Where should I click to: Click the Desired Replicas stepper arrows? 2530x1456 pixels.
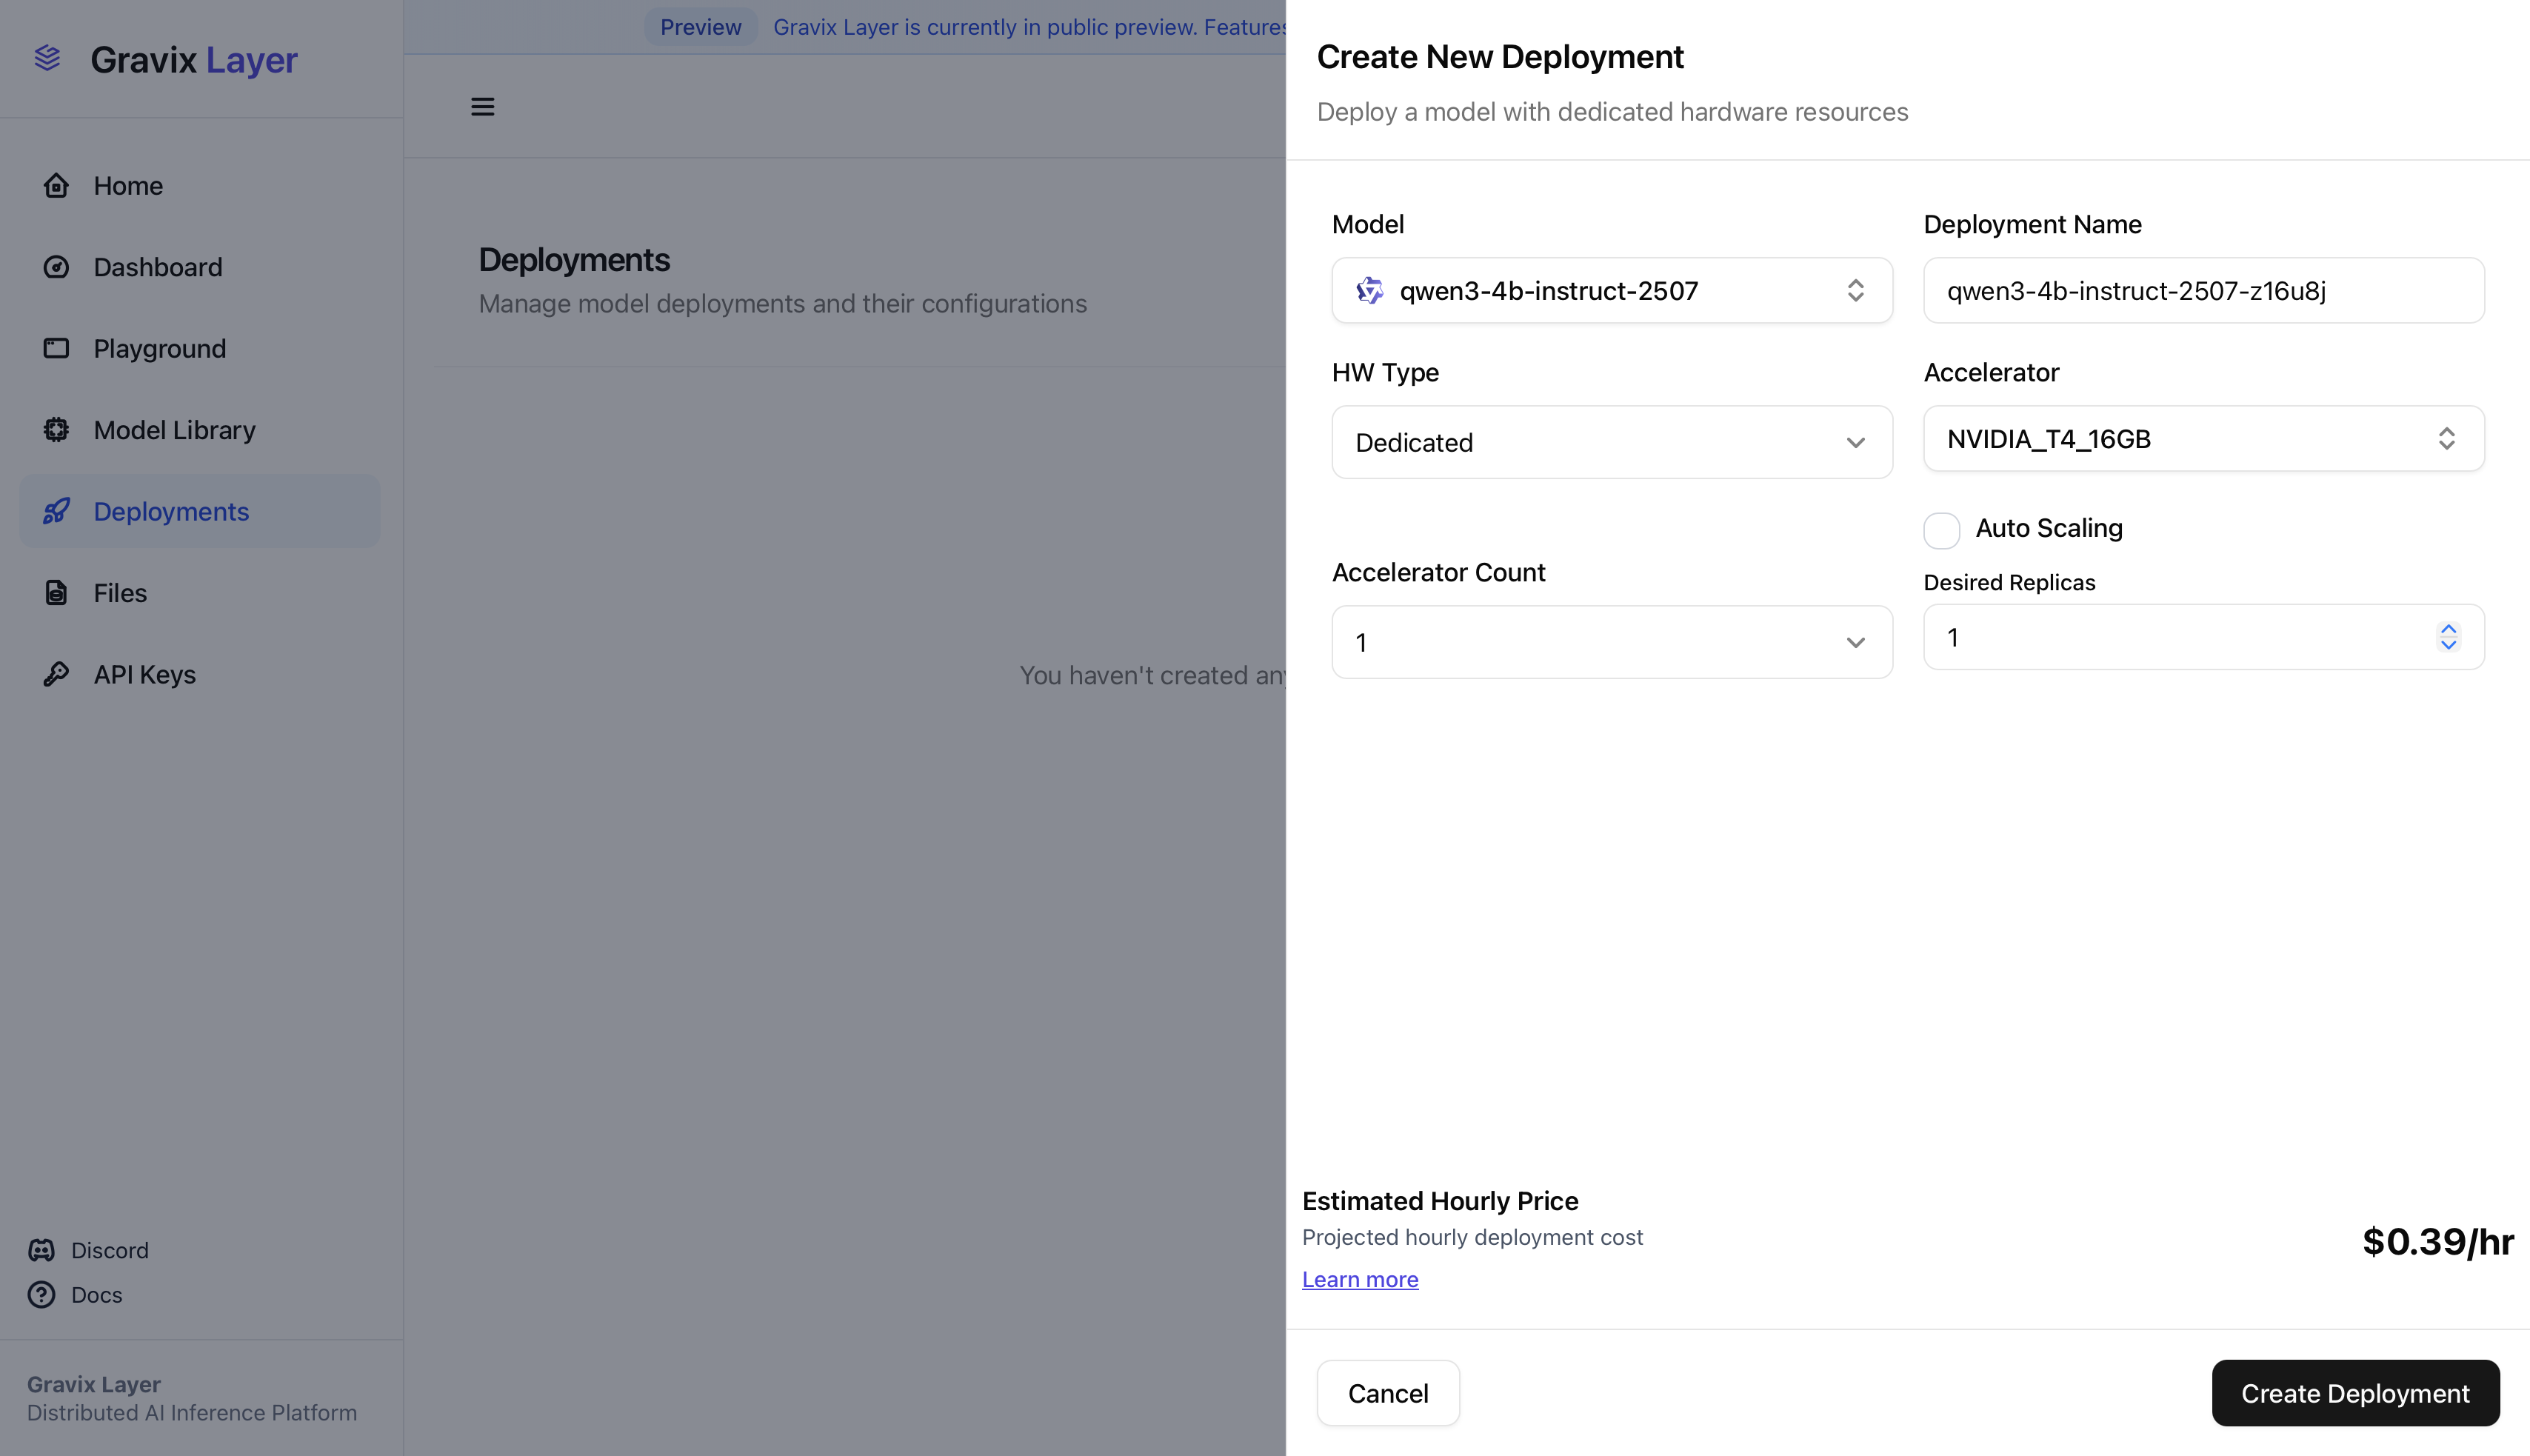click(2447, 637)
